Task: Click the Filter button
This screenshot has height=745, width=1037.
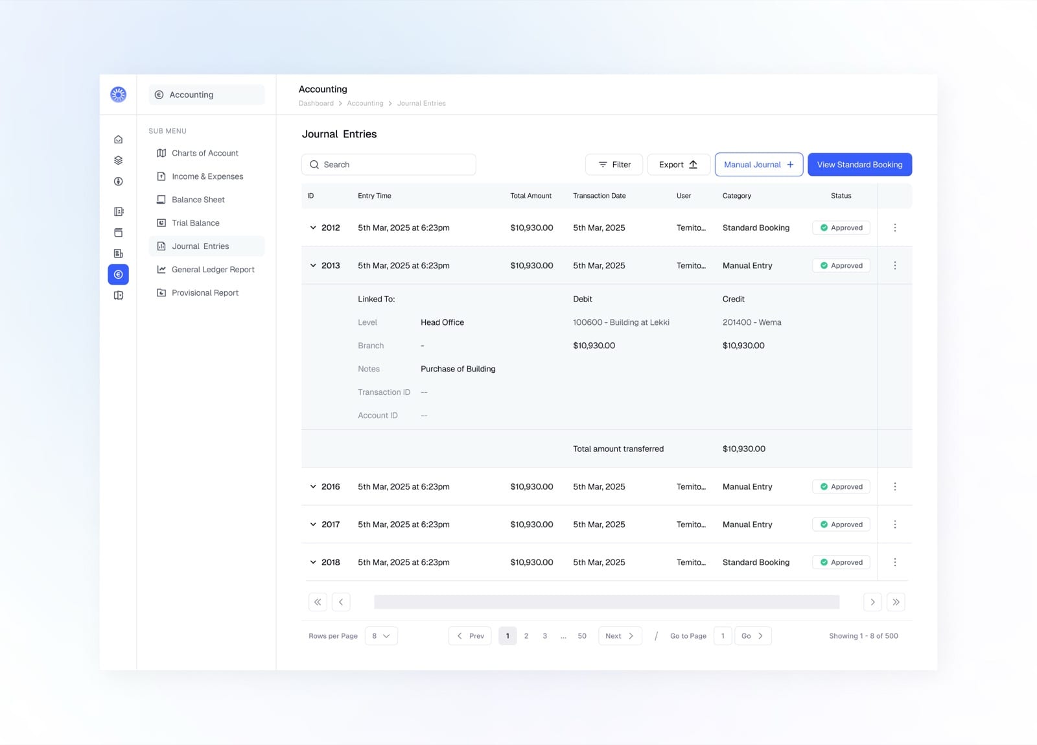Action: pos(614,165)
